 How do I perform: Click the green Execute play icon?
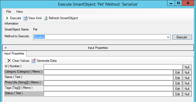point(7,18)
